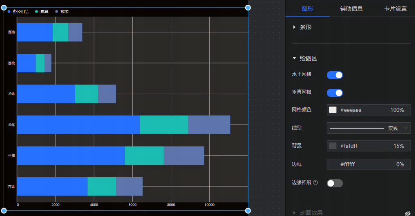
Task: Click the bottom-right resize handle of the chart
Action: click(x=248, y=210)
